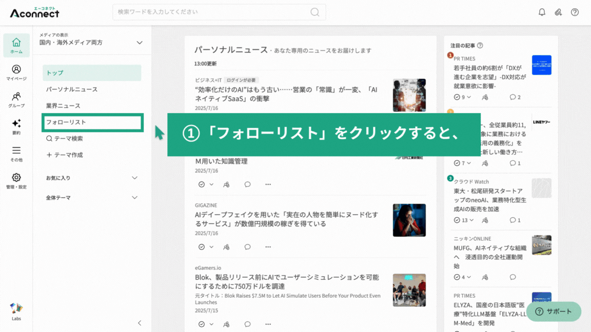
Task: Open the サポート button
Action: (554, 312)
